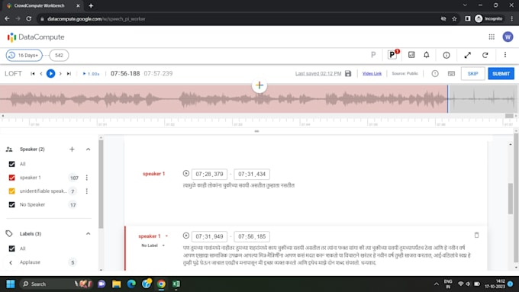Click the plus add-segment button on the waveform
Viewport: 519px width, 292px height.
click(x=259, y=85)
